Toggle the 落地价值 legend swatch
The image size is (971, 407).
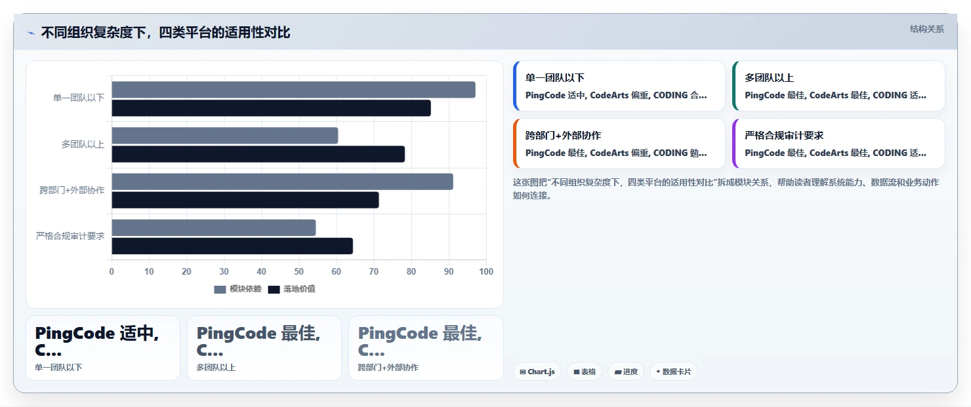coord(274,289)
